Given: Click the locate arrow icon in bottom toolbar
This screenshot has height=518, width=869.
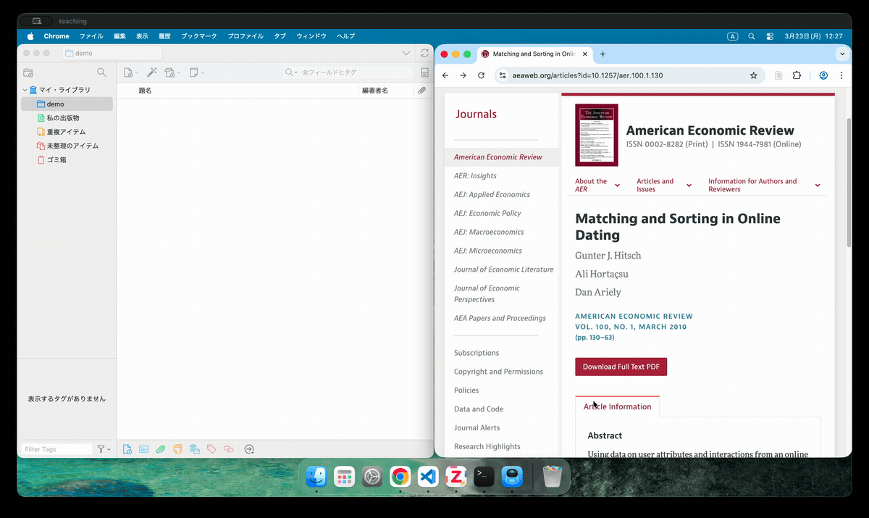Looking at the screenshot, I should point(249,449).
